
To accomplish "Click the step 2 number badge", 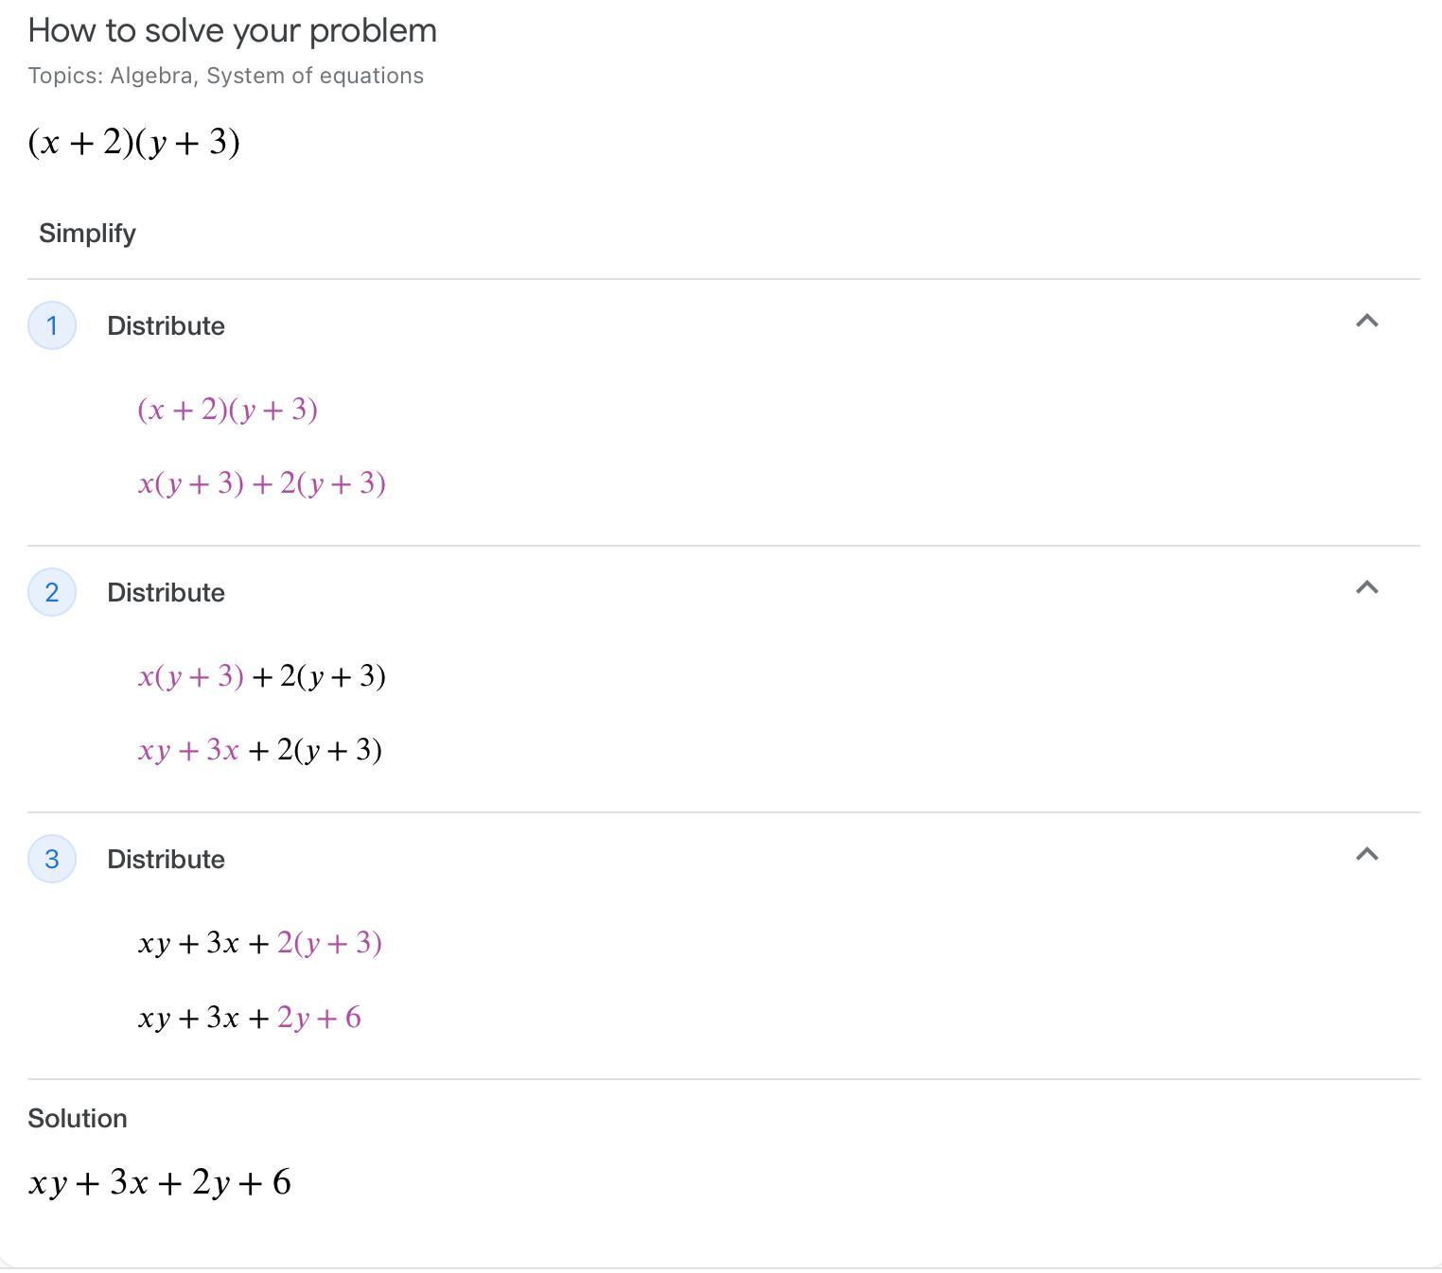I will 52,593.
